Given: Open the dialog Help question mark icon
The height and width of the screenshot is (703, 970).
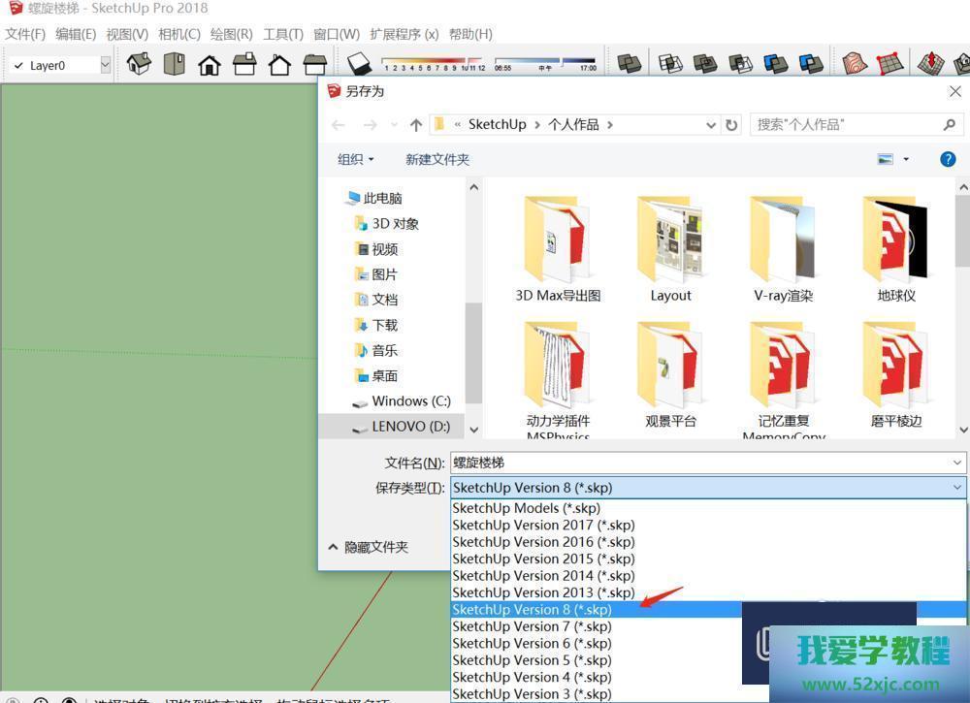Looking at the screenshot, I should pos(948,159).
